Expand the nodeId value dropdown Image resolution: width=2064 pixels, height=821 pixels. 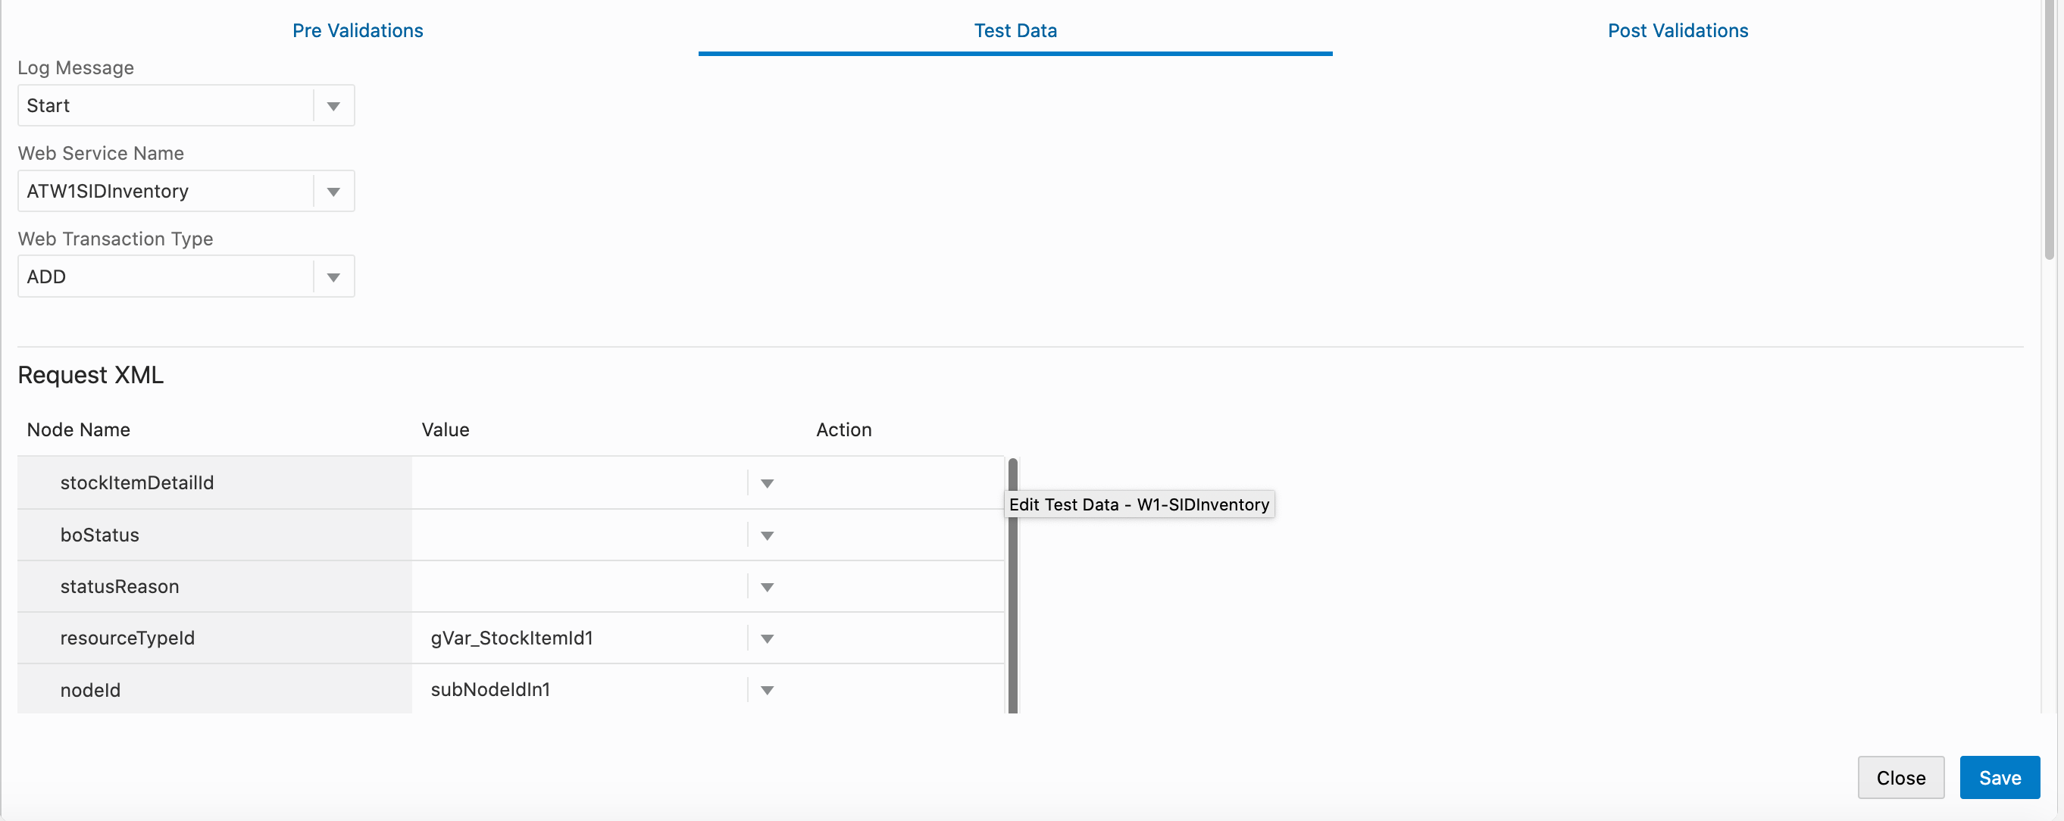(767, 690)
